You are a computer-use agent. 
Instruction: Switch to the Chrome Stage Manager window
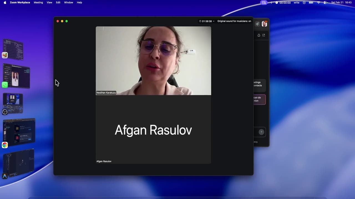(19, 132)
